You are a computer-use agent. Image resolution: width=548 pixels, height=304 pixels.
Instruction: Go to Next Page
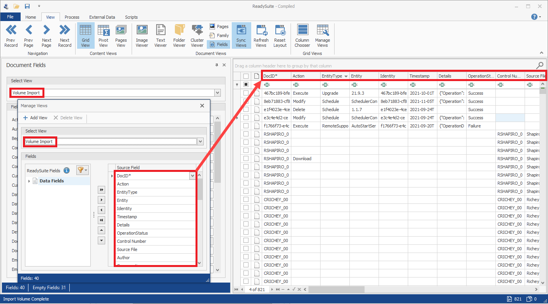(x=46, y=36)
